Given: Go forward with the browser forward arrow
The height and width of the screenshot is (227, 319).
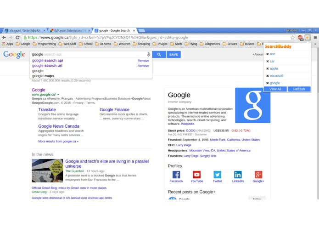Looking at the screenshot, I should click(x=11, y=38).
